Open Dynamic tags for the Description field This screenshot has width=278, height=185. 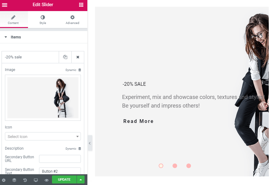click(73, 149)
